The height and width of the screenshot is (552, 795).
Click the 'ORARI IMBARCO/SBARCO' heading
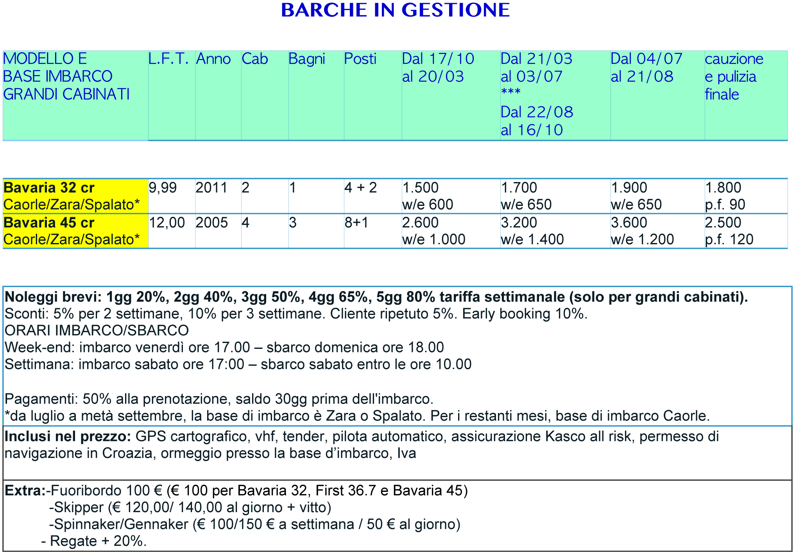[97, 330]
